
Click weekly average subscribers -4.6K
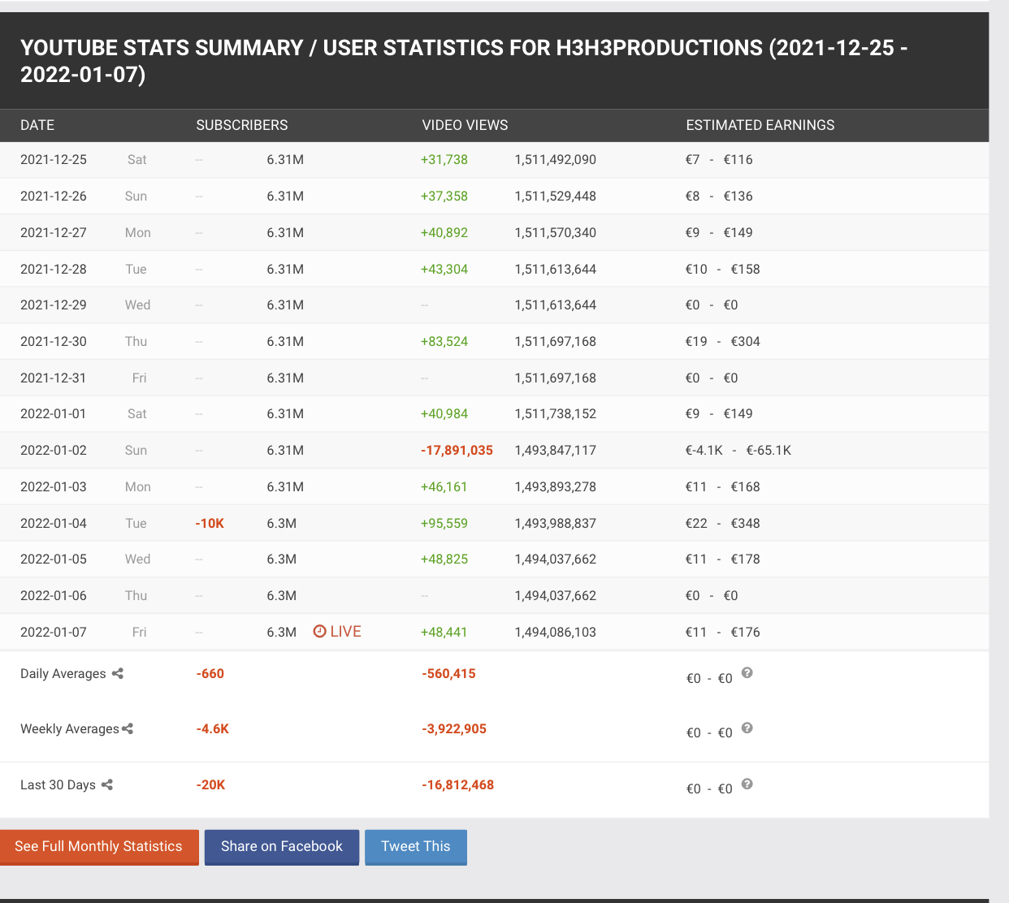point(213,729)
